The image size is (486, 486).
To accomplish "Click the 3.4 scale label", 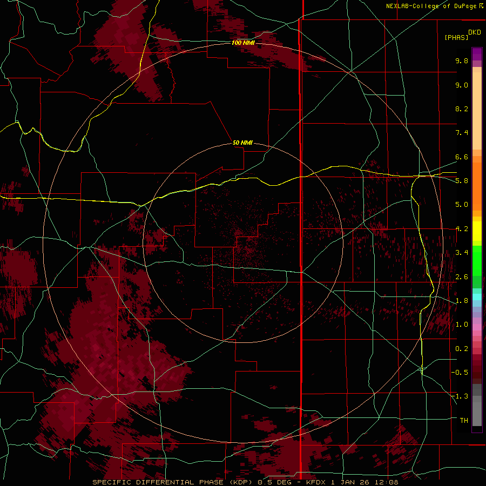I will [x=462, y=253].
